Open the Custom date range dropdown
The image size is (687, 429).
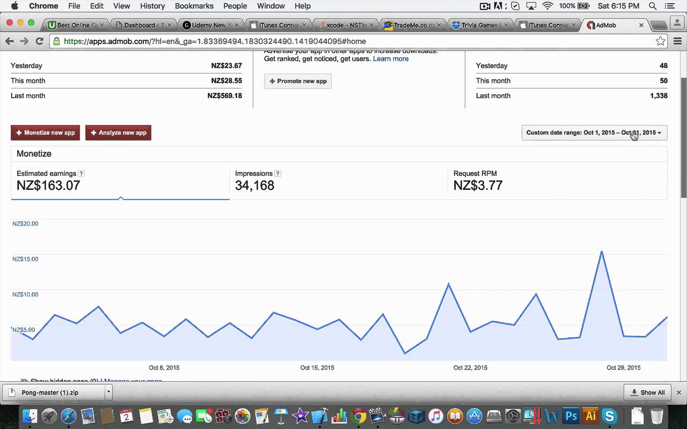tap(594, 132)
